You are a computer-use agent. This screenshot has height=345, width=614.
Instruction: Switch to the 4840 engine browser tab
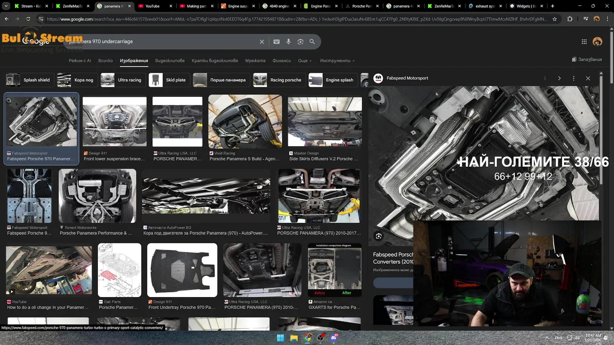point(279,6)
